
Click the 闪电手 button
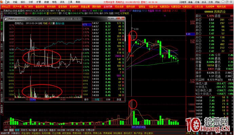[x=183, y=2]
